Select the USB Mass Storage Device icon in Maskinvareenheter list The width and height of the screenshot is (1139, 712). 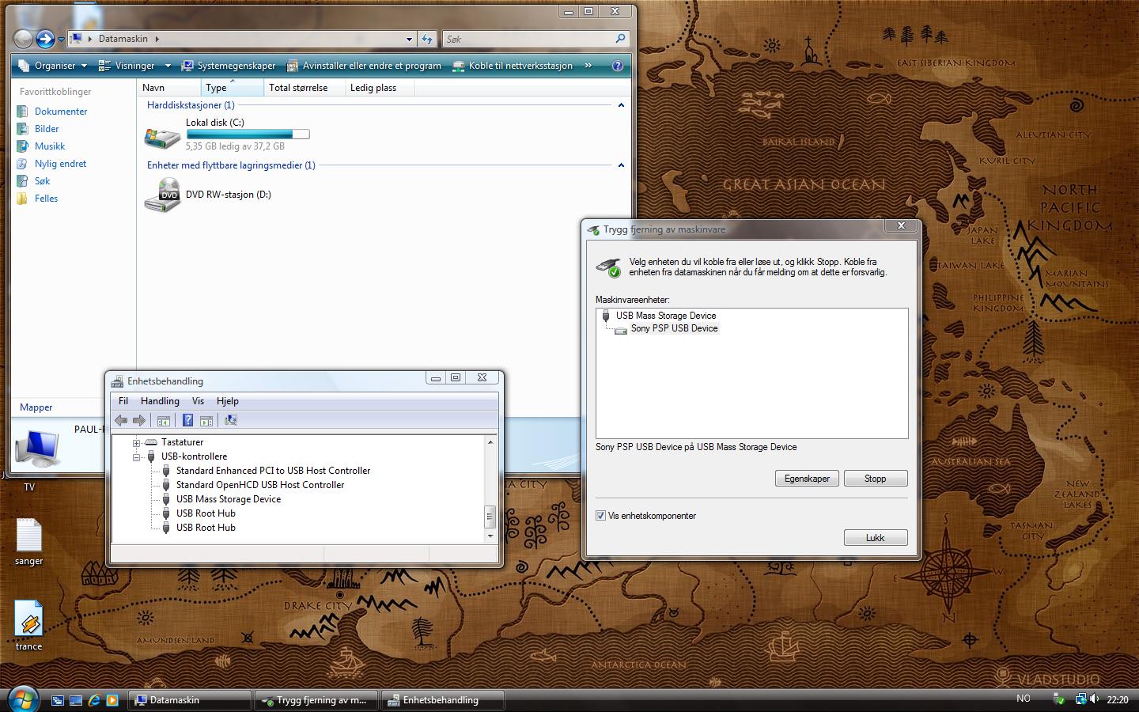[x=606, y=316]
